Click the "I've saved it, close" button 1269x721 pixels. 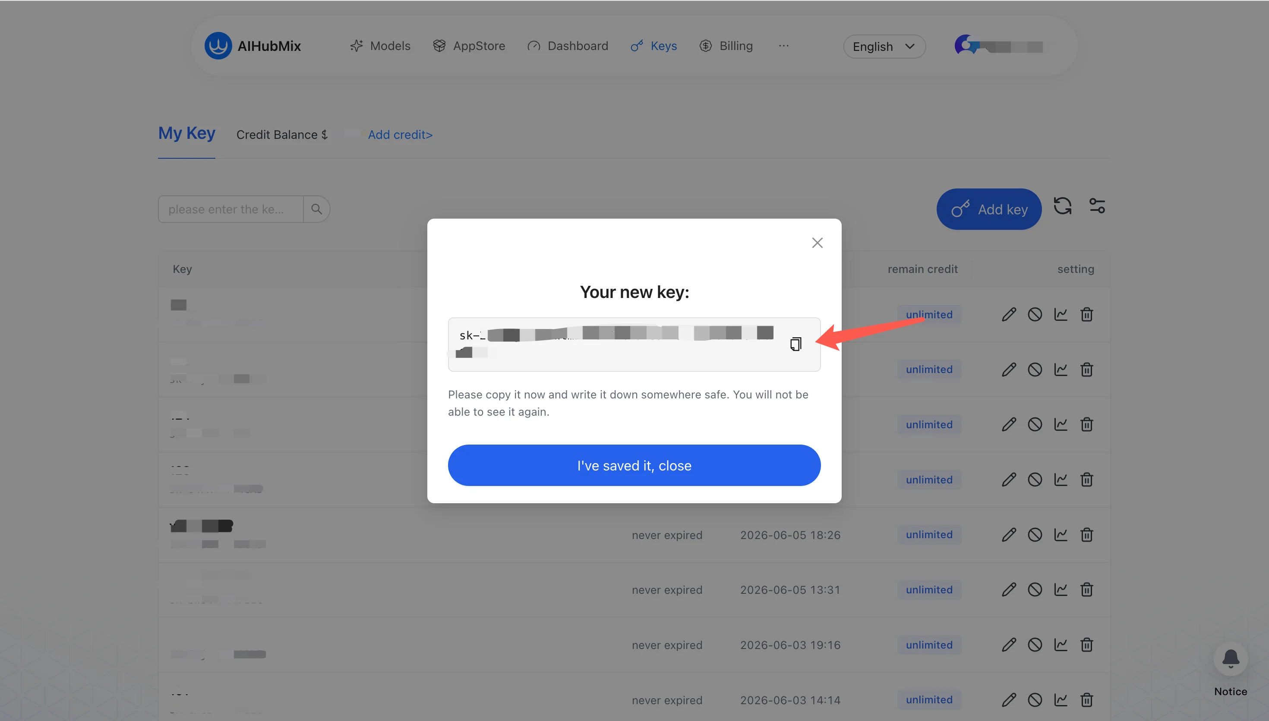[634, 465]
